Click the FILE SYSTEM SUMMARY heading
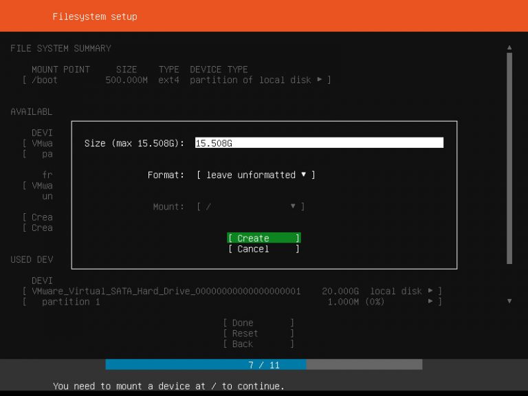This screenshot has height=396, width=528. 60,48
